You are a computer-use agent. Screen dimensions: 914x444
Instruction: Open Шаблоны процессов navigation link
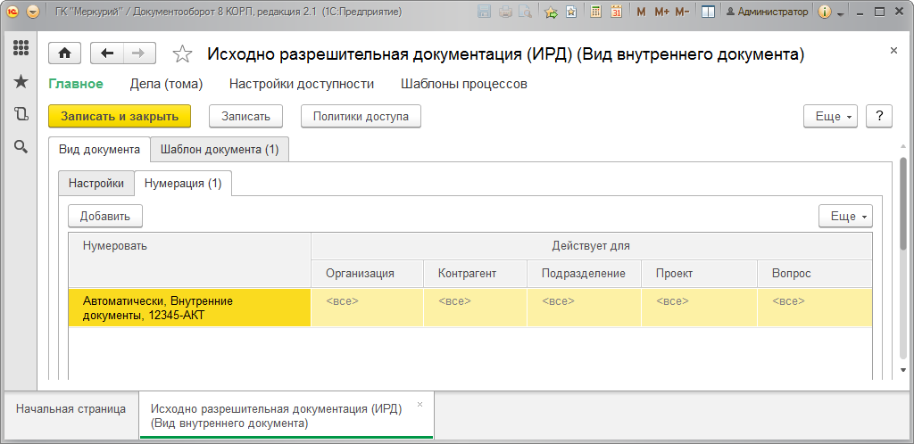coord(464,84)
